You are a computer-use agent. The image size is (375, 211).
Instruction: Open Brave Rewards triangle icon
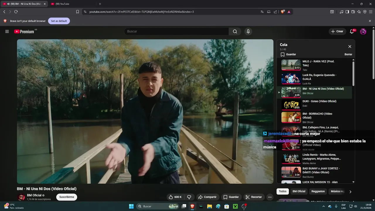point(289,12)
